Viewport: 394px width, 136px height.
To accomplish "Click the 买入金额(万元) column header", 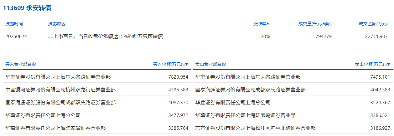I will 167,65.
